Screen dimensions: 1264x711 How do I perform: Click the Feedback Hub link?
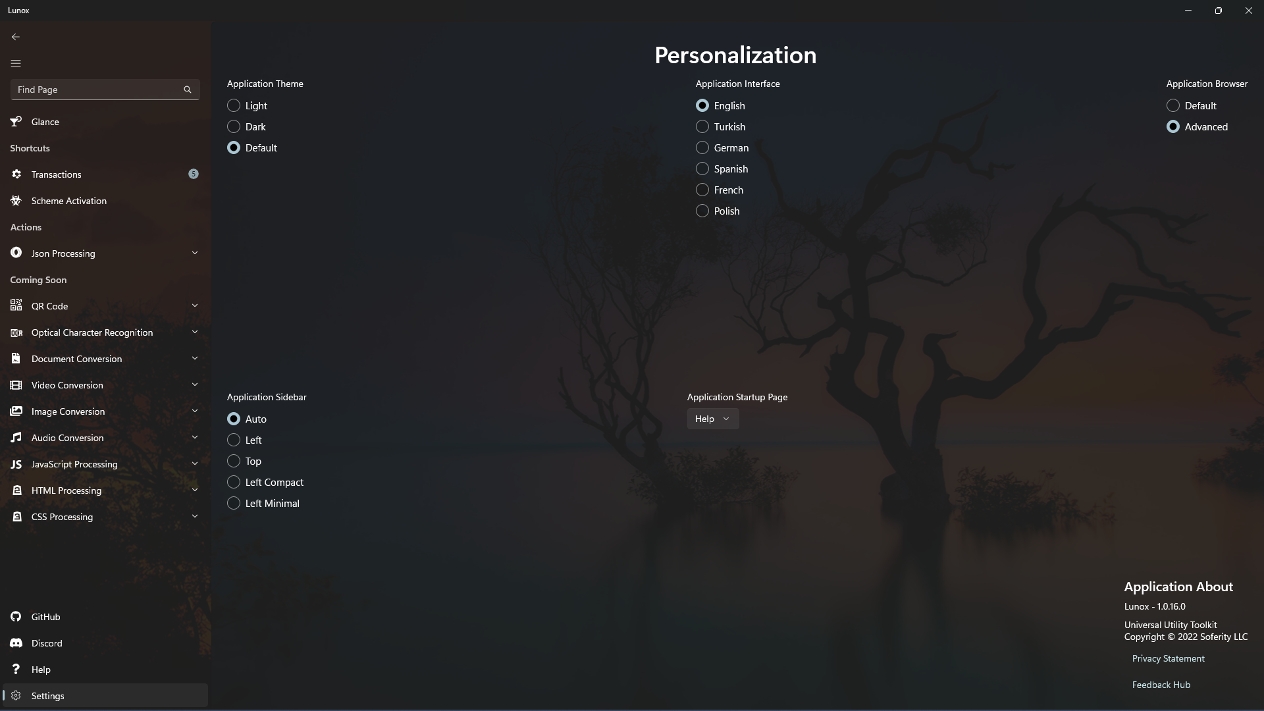click(x=1161, y=685)
